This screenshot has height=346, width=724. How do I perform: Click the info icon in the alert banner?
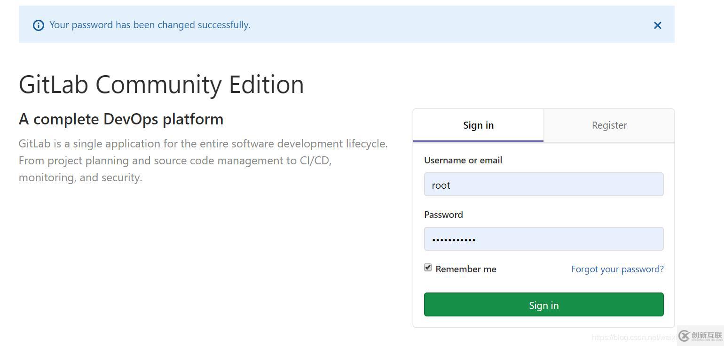click(39, 25)
